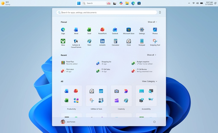Click the phone link icon beside search
The image size is (218, 133).
tap(160, 12)
